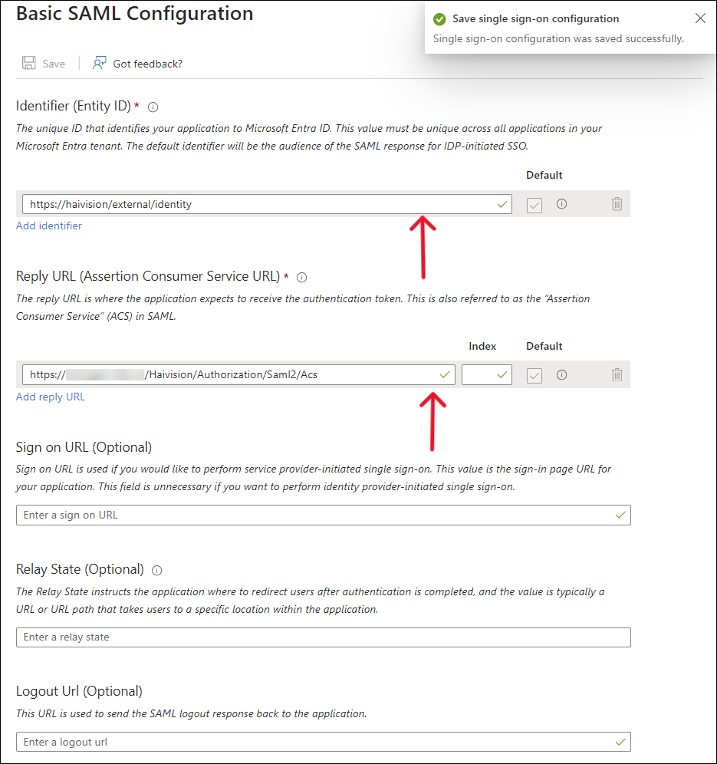Click the Save disk icon
717x764 pixels.
(29, 63)
